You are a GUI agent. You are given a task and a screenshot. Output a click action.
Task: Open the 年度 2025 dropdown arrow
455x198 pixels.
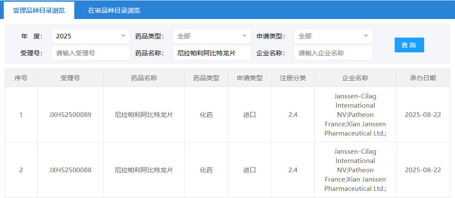point(123,36)
